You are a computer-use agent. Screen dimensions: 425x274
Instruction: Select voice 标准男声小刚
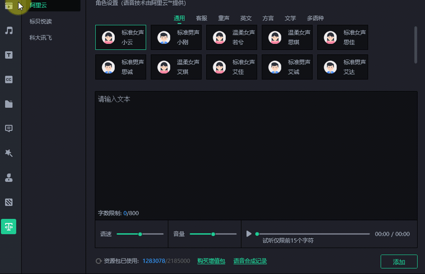pyautogui.click(x=176, y=37)
